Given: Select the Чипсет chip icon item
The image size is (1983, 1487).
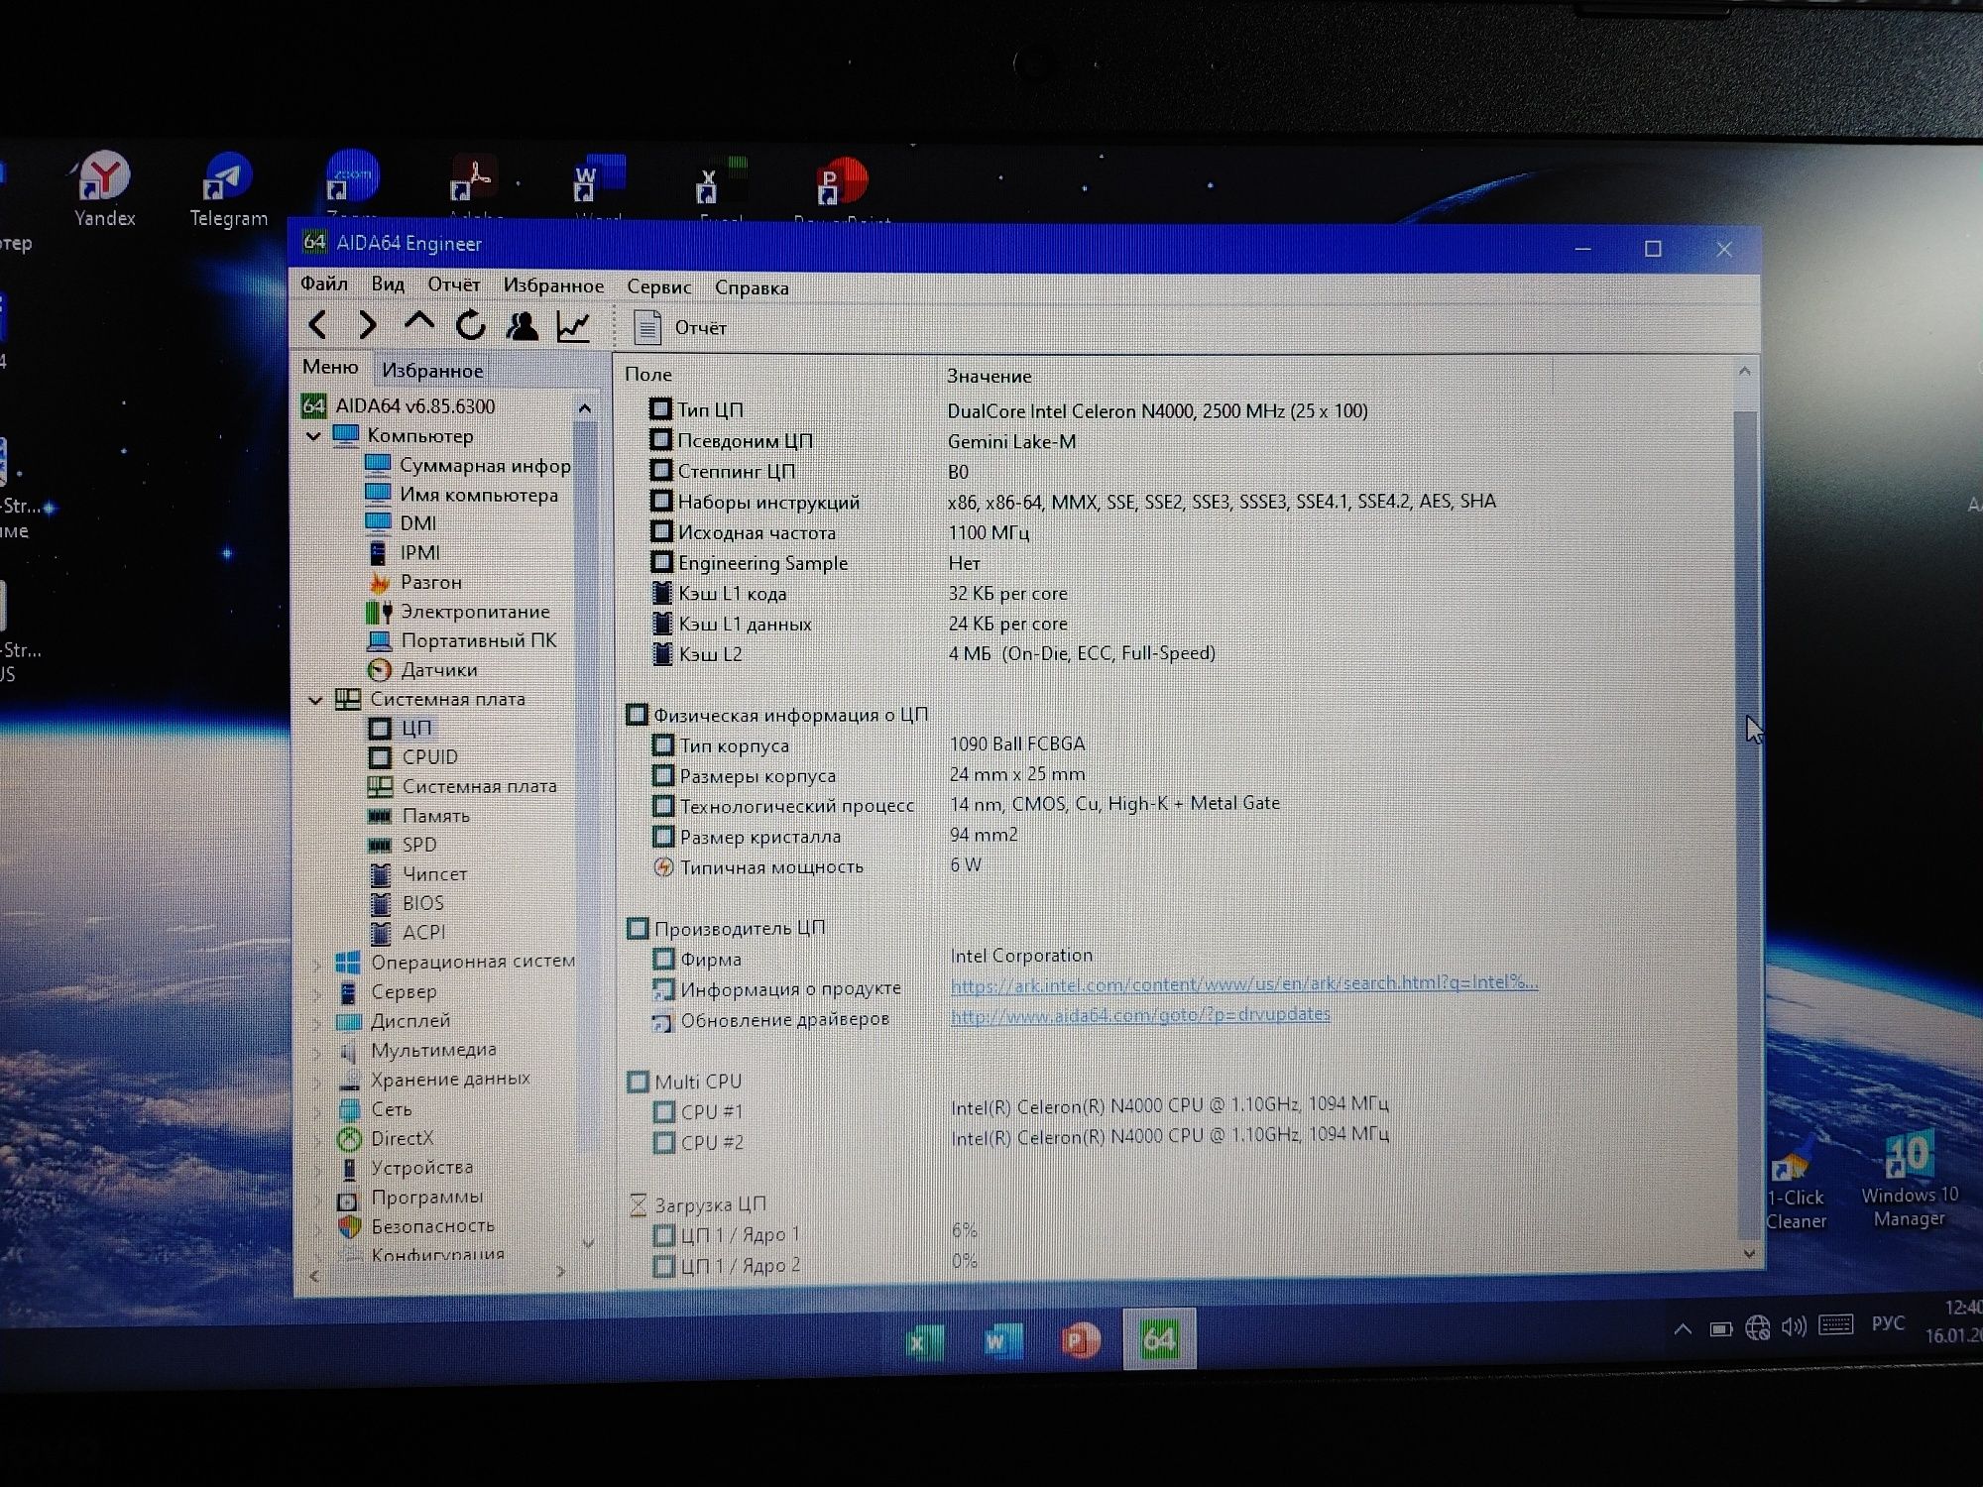Looking at the screenshot, I should (417, 874).
